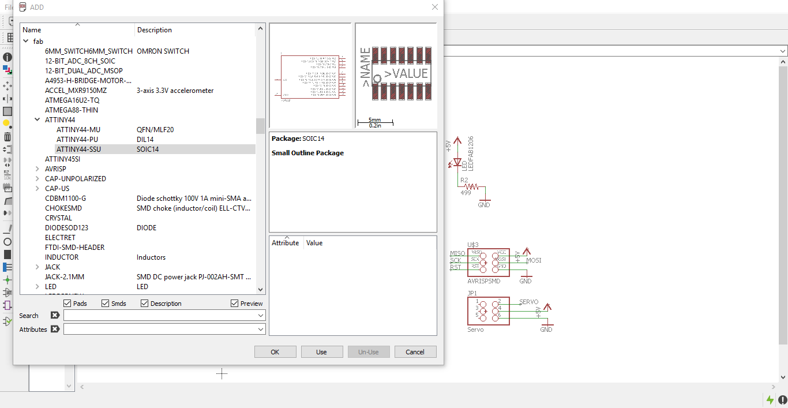Click the ADD dialog title icon
788x408 pixels.
click(x=22, y=7)
